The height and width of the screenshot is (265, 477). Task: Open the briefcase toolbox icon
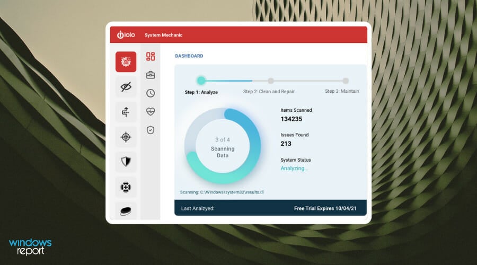point(151,75)
